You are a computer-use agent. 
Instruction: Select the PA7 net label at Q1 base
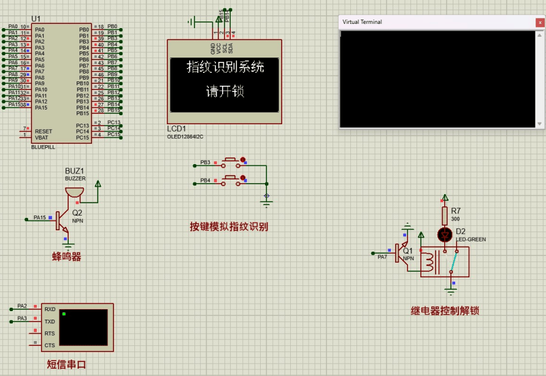click(383, 257)
